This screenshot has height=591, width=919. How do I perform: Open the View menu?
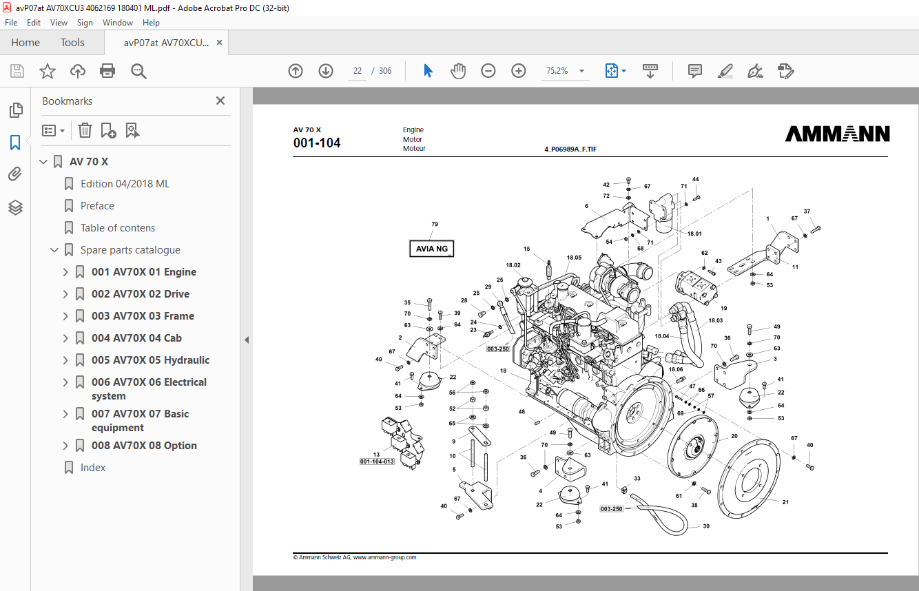59,23
